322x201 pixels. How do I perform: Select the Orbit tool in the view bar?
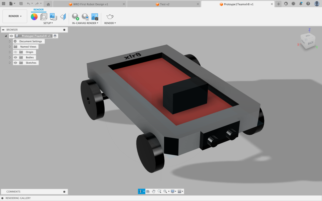tap(141, 191)
